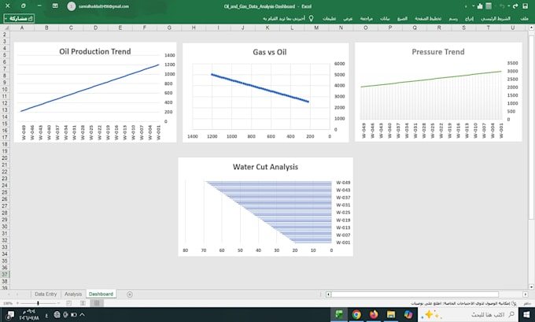535x322 pixels.
Task: Click the battery icon in system tray
Action: pyautogui.click(x=74, y=315)
